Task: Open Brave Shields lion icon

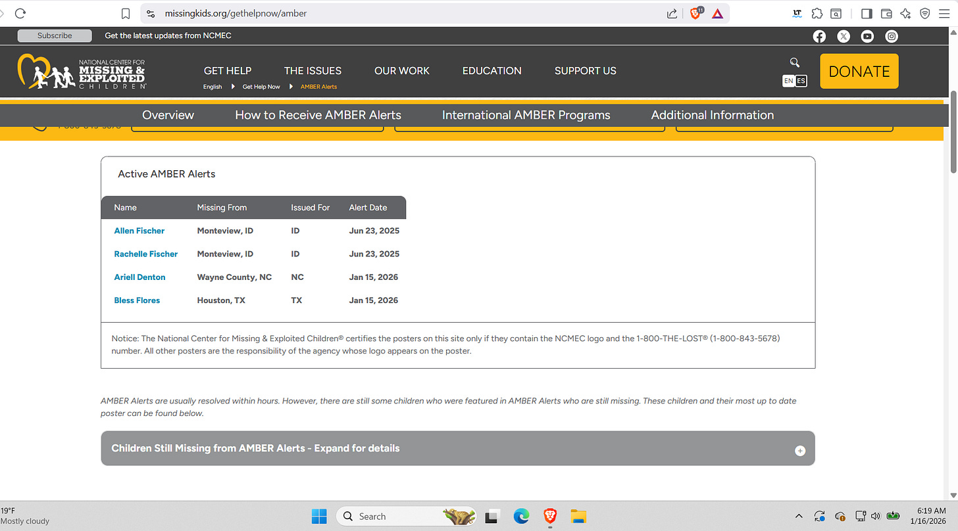Action: coord(695,13)
